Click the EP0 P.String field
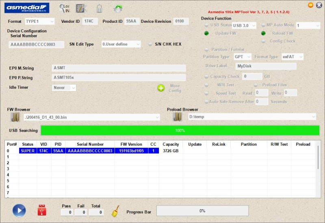325x223 pixels. click(x=119, y=77)
